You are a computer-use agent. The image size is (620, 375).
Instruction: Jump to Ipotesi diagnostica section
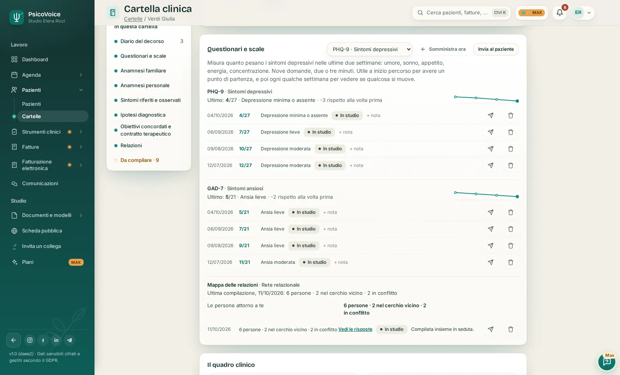tap(149, 115)
